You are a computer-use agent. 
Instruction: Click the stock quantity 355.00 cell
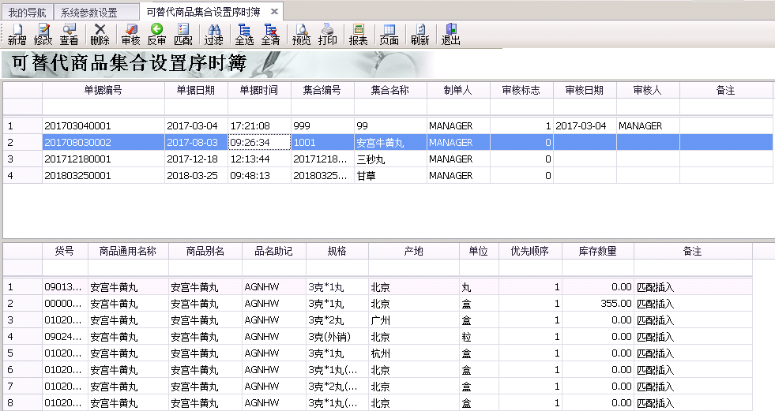point(598,304)
